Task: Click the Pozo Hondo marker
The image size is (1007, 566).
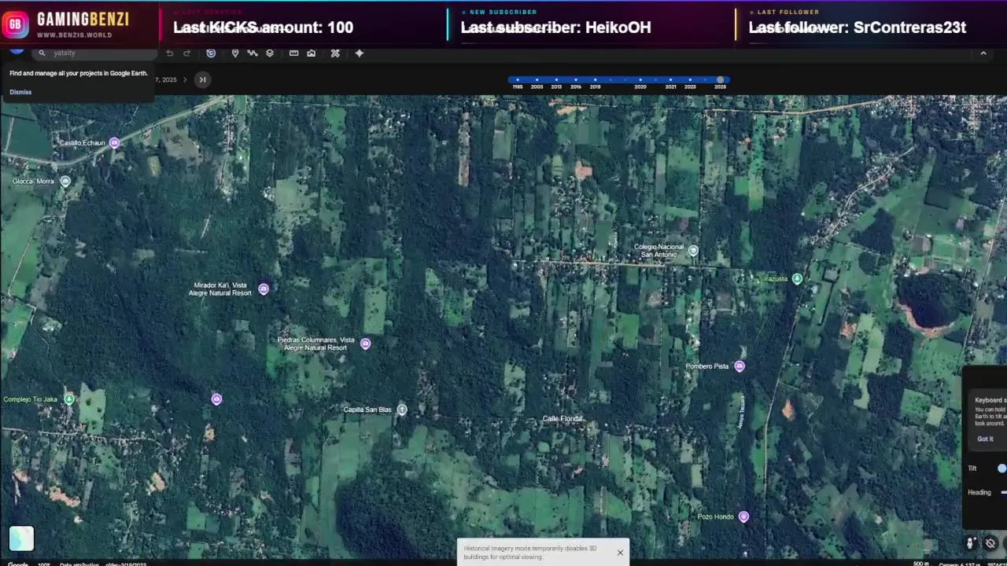Action: 743,517
